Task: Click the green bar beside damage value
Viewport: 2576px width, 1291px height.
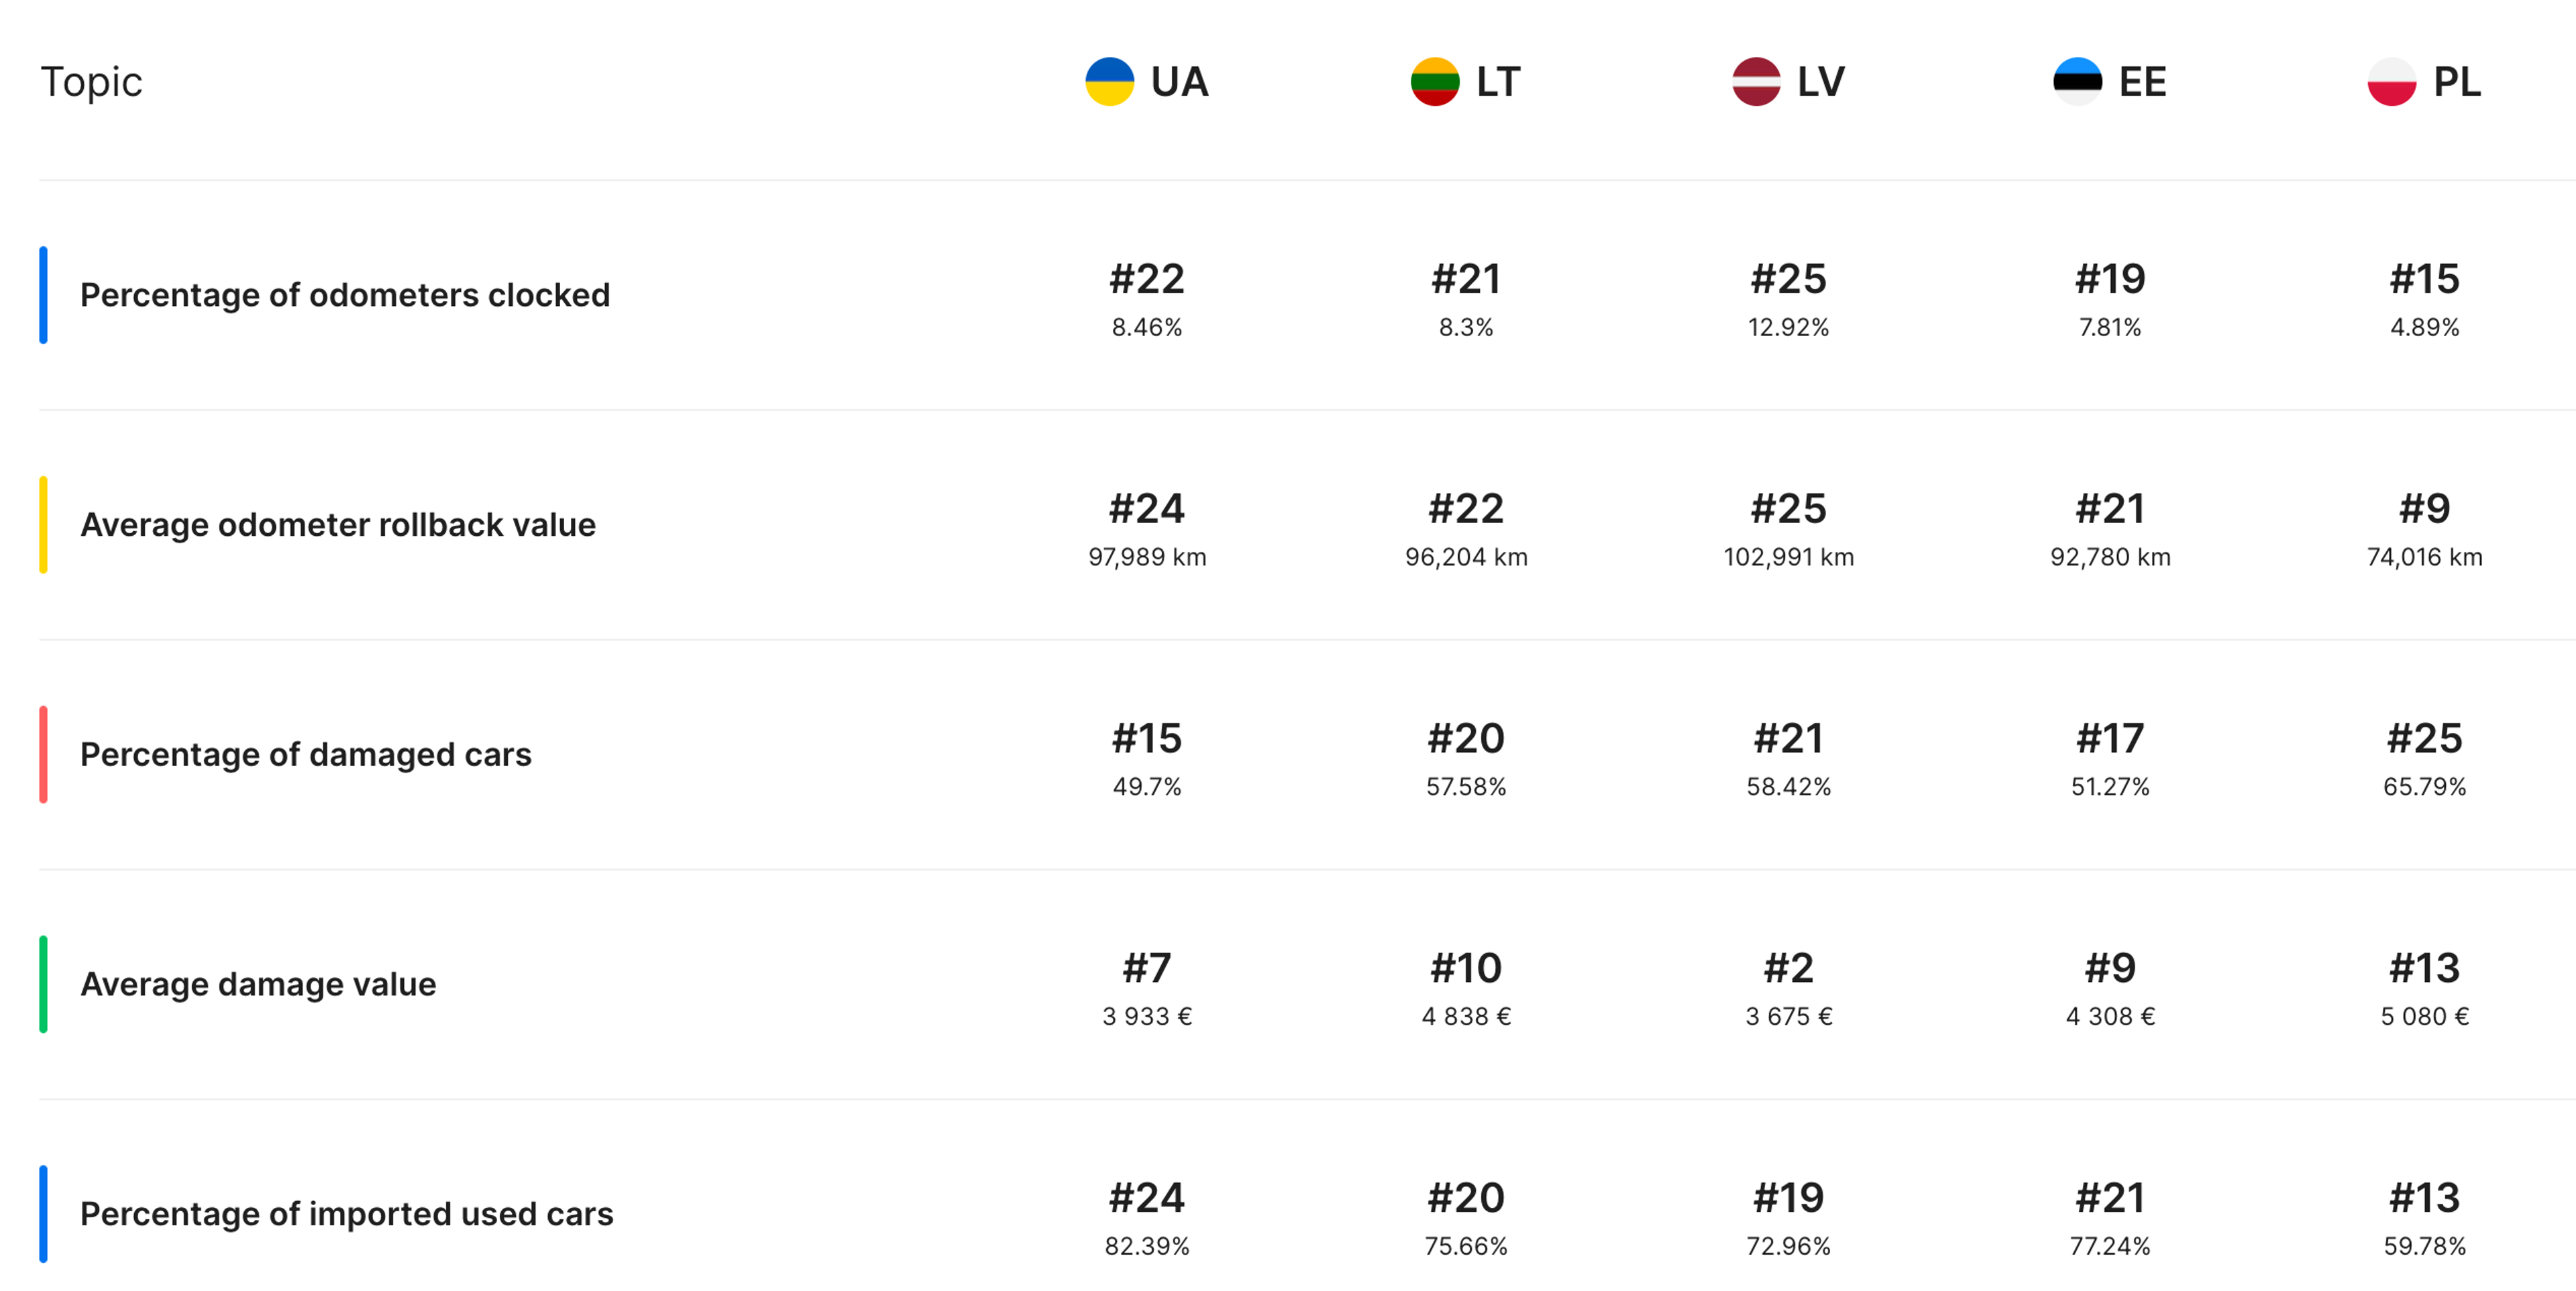Action: coord(43,984)
